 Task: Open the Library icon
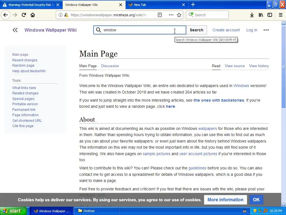pos(261,15)
